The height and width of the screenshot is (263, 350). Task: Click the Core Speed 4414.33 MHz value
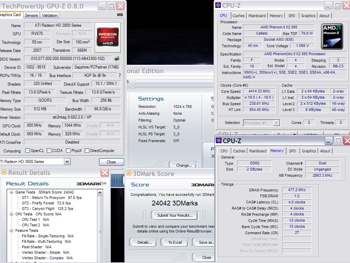point(259,91)
